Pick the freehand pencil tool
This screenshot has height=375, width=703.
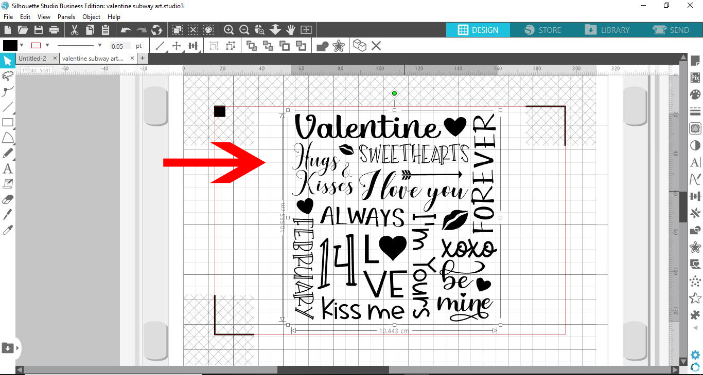tap(7, 153)
